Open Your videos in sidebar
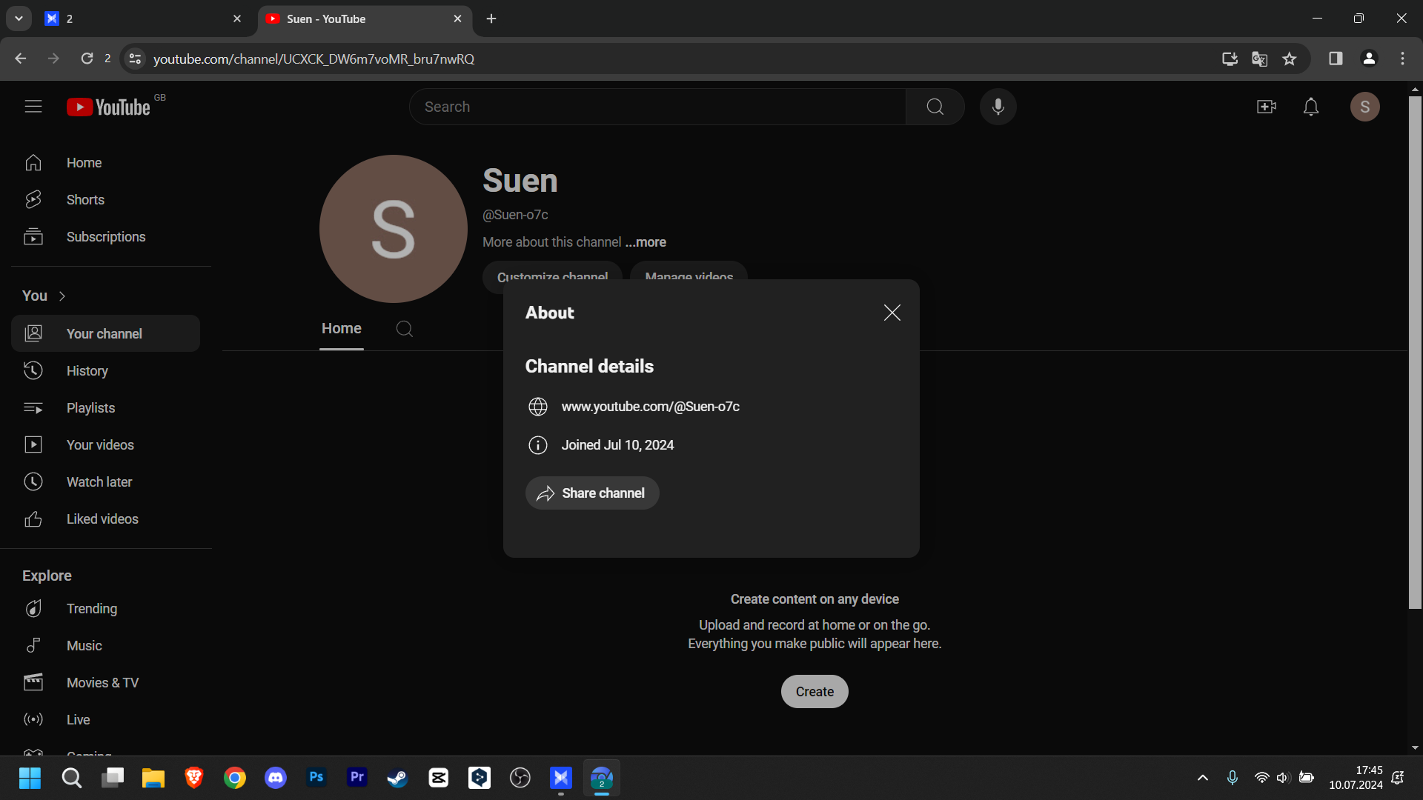 coord(105,444)
